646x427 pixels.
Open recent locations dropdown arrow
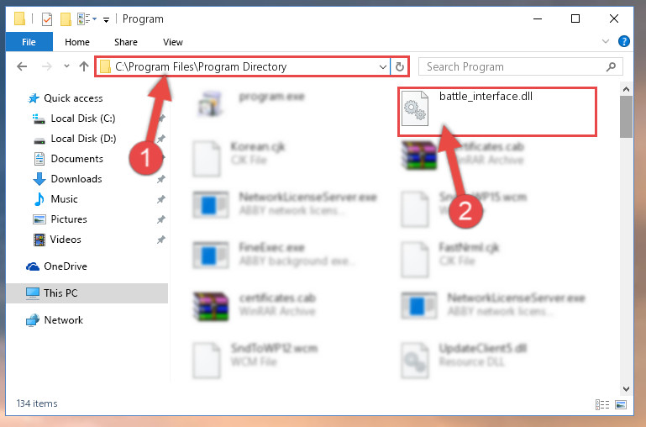pos(66,66)
